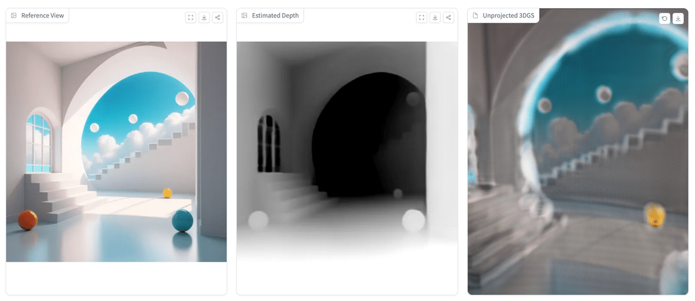Download the Reference View image
Image resolution: width=695 pixels, height=301 pixels.
point(204,17)
